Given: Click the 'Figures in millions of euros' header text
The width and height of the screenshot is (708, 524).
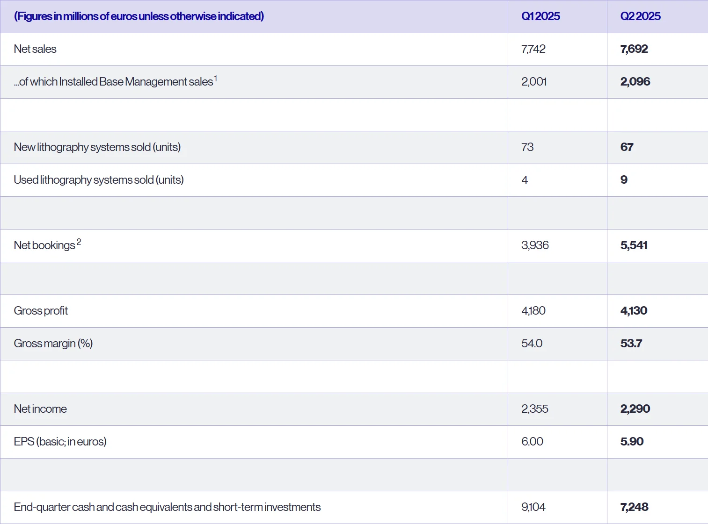Looking at the screenshot, I should (x=139, y=16).
